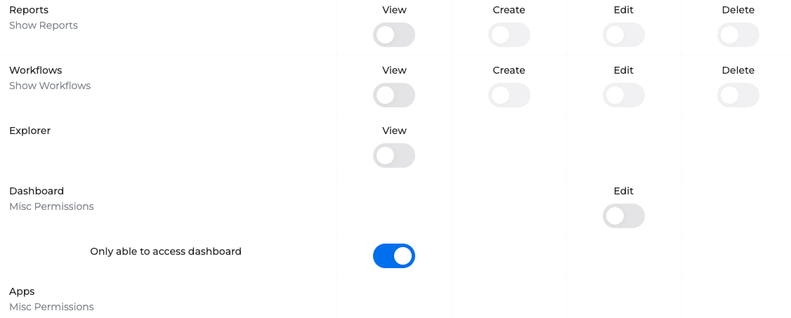
Task: Disable Only able to access dashboard
Action: point(394,256)
